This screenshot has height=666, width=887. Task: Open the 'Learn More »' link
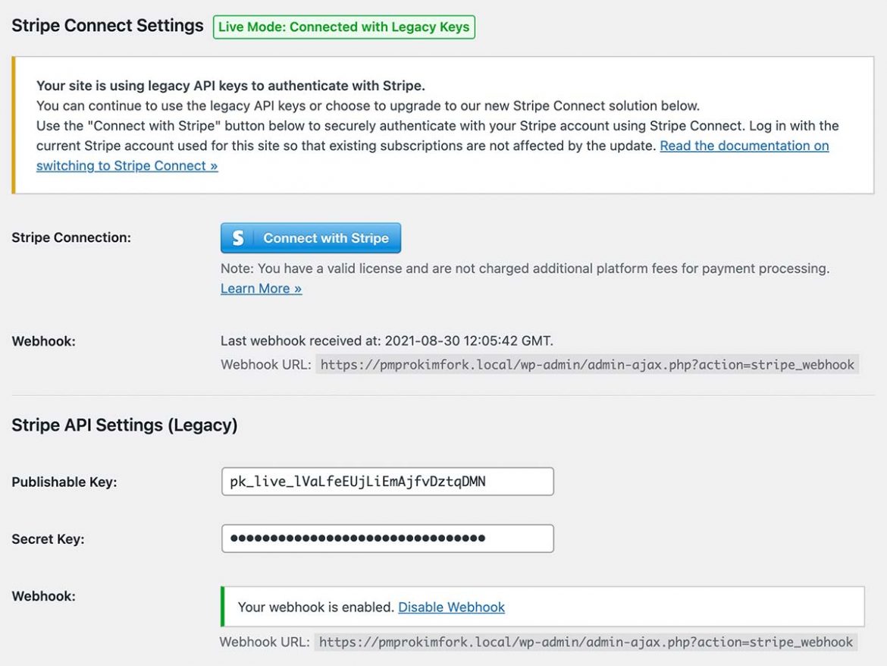coord(260,288)
